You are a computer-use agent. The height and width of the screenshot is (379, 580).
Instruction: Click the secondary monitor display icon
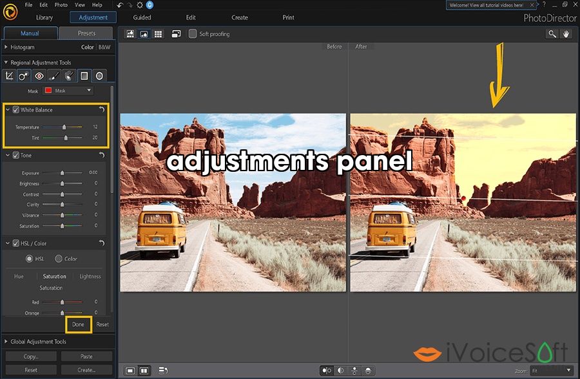click(176, 34)
